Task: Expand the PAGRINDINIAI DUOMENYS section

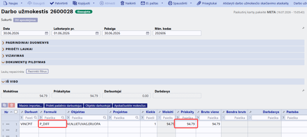Action: (x=153, y=43)
